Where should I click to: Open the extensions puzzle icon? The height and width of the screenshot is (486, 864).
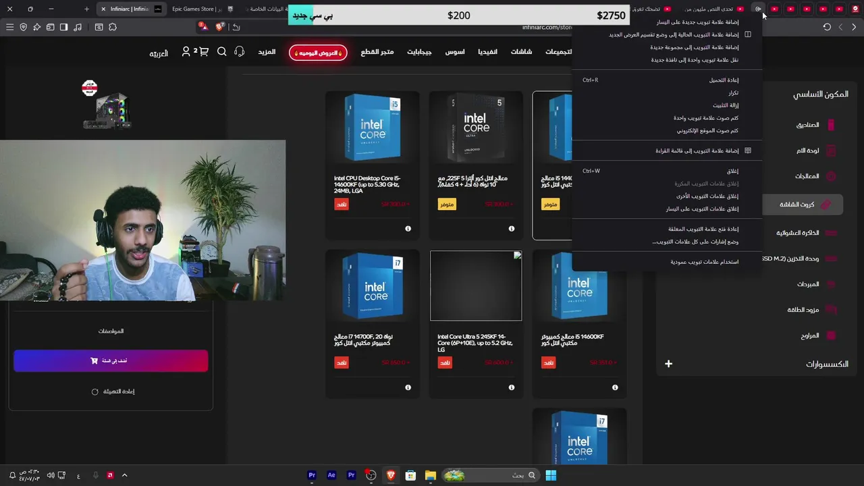tap(113, 27)
